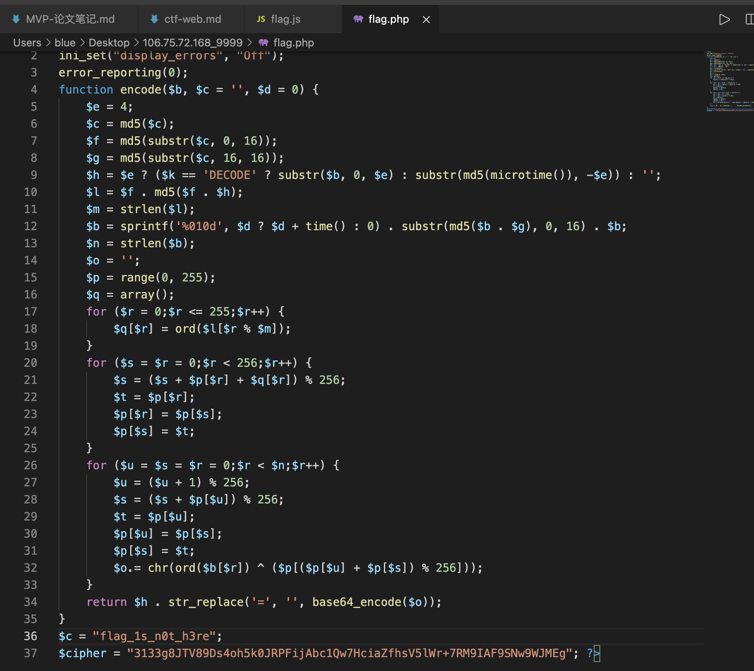Click the minimap code overview
This screenshot has height=671, width=754.
pyautogui.click(x=730, y=81)
